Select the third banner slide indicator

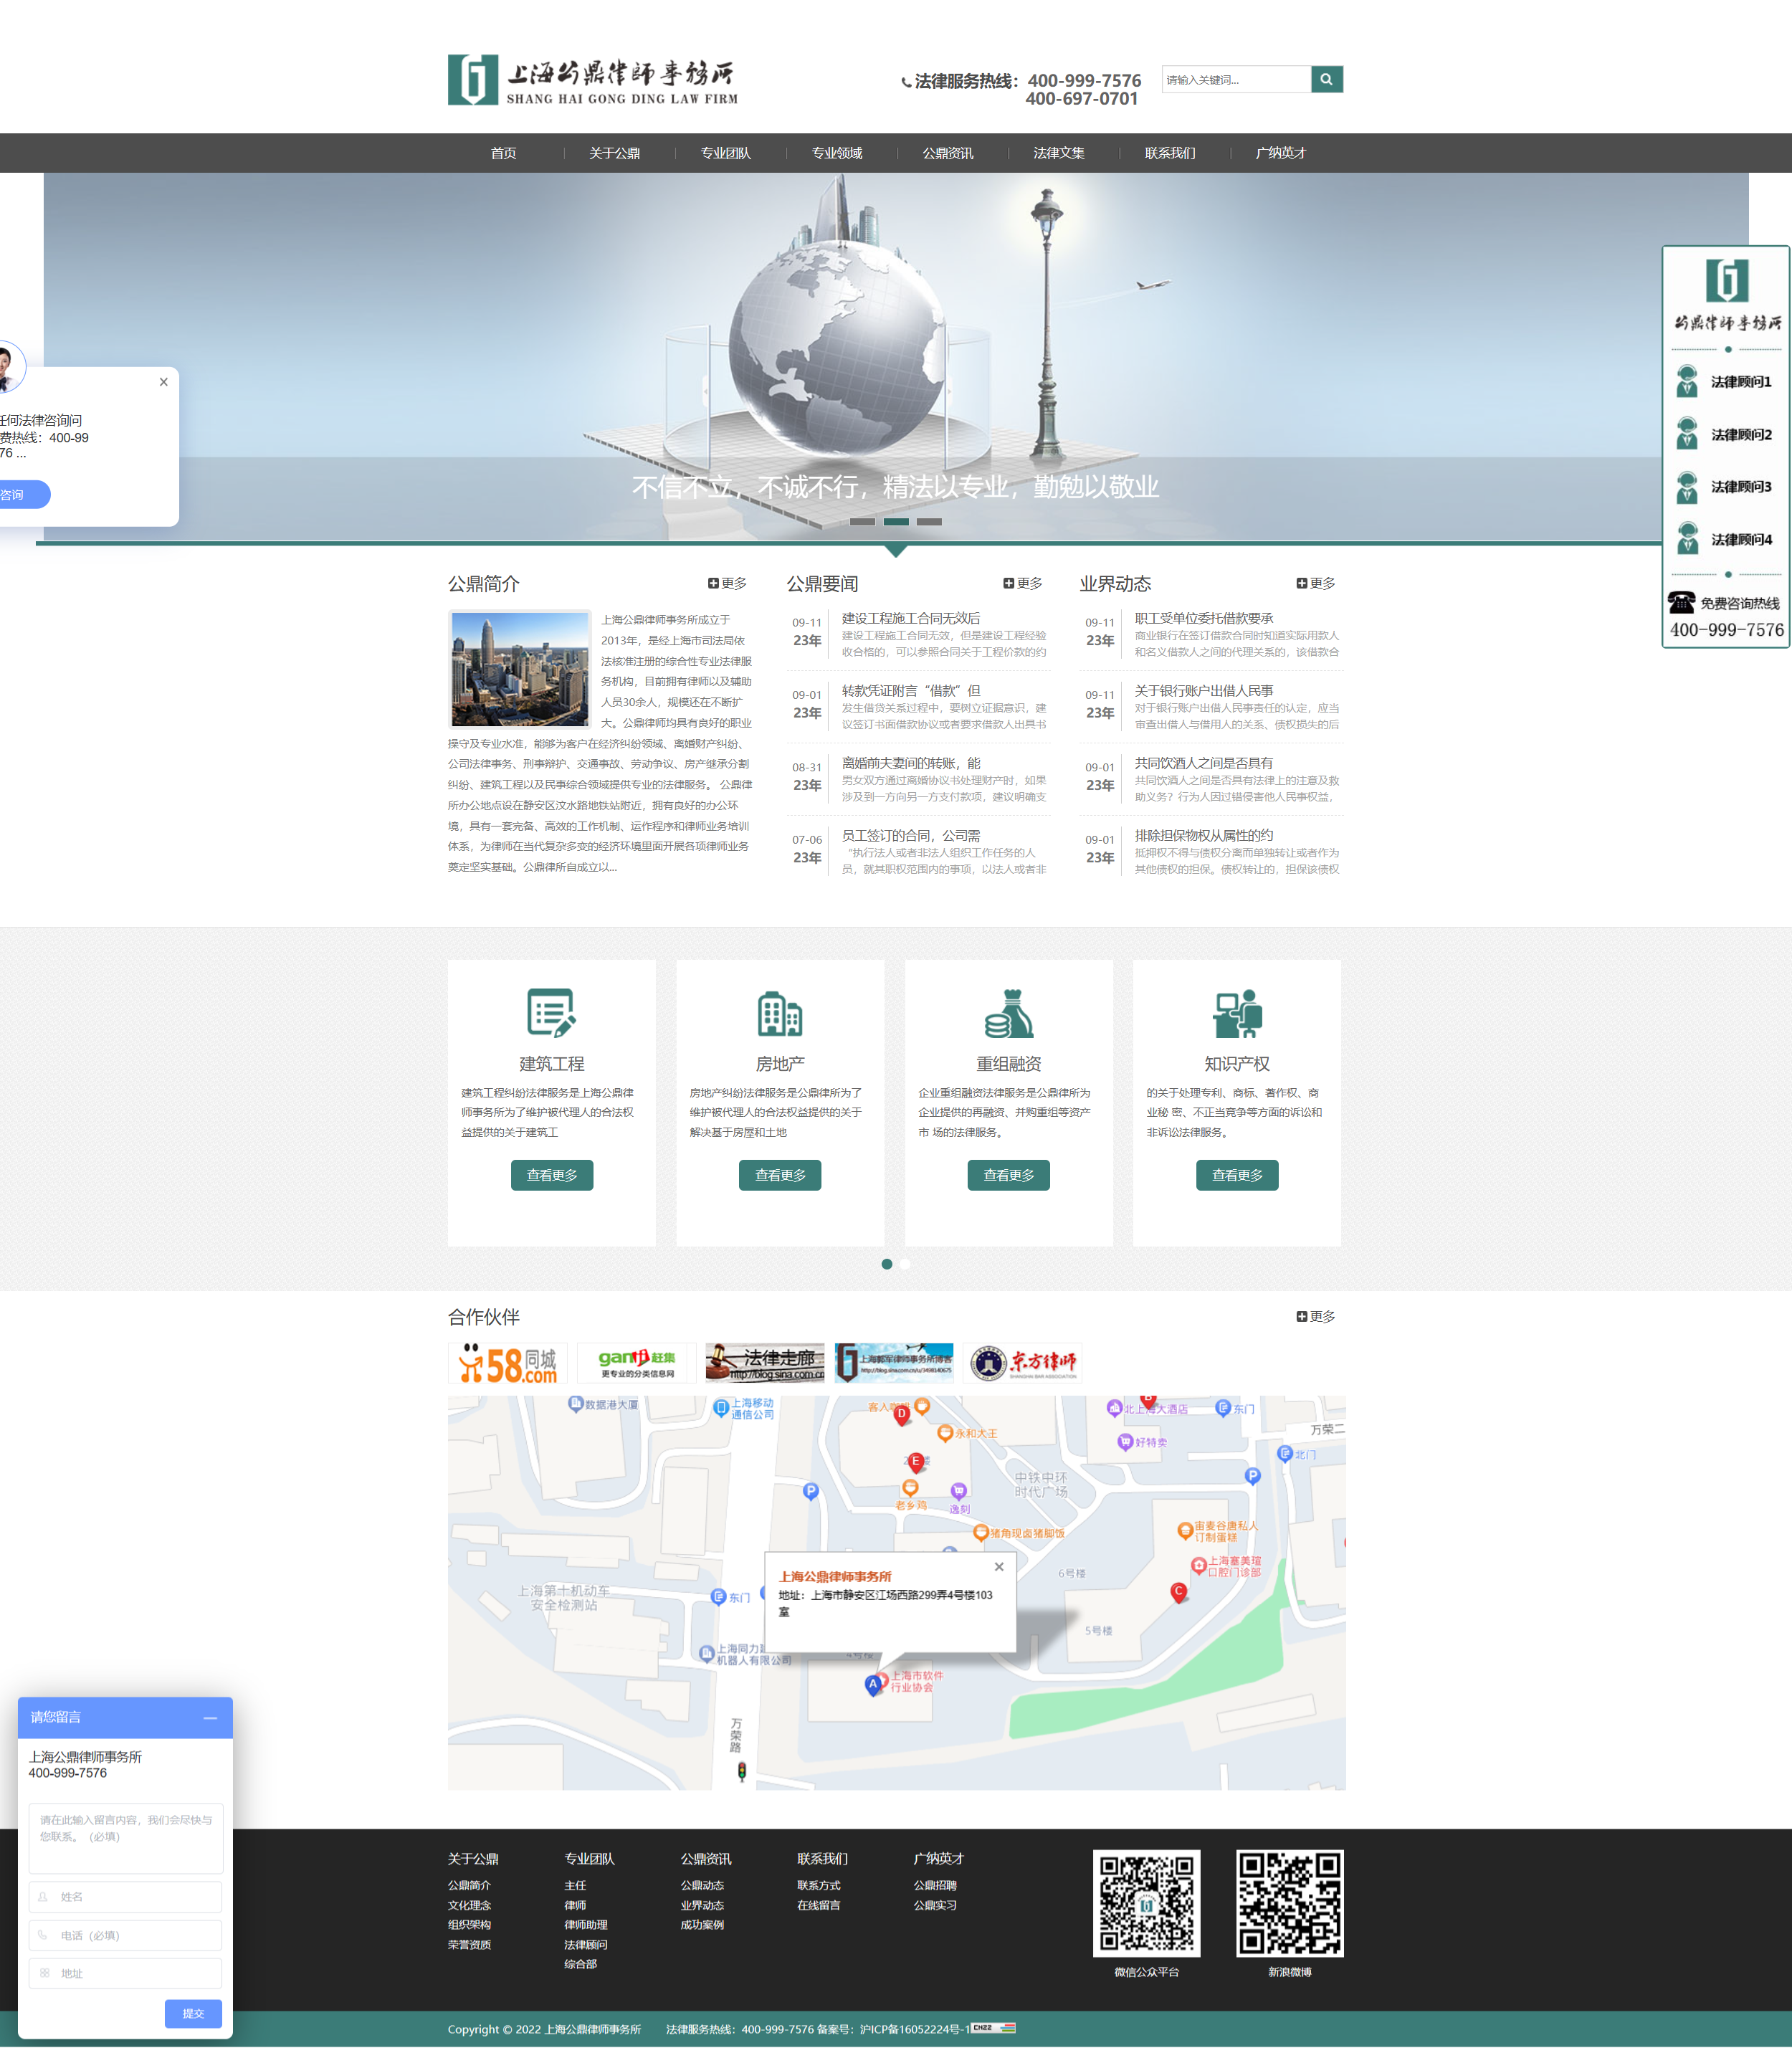(x=929, y=521)
